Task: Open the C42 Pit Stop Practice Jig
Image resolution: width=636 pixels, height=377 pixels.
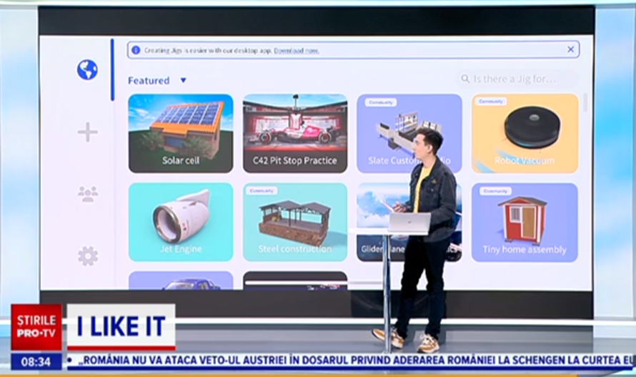Action: [x=294, y=133]
